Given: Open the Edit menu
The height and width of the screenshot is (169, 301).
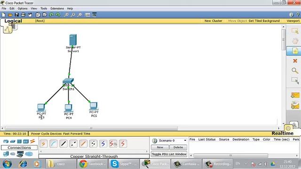Looking at the screenshot, I should click(x=12, y=8).
